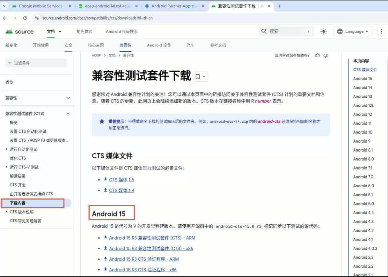
Task: Open the CTS 媒体 1.4 download link
Action: pyautogui.click(x=121, y=190)
